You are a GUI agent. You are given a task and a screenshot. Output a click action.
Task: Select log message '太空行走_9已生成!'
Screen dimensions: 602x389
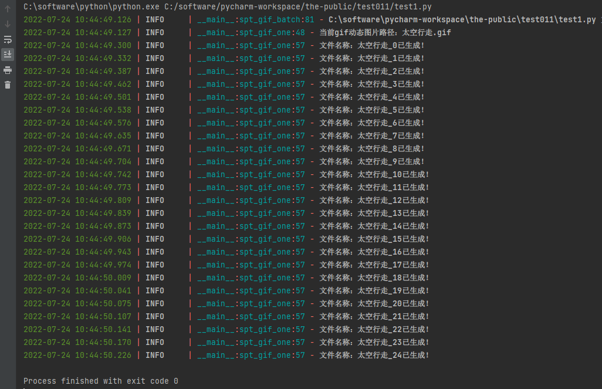(x=391, y=162)
